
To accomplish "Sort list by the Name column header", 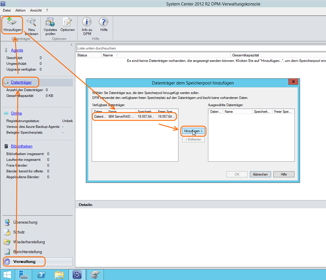I will pyautogui.click(x=108, y=55).
